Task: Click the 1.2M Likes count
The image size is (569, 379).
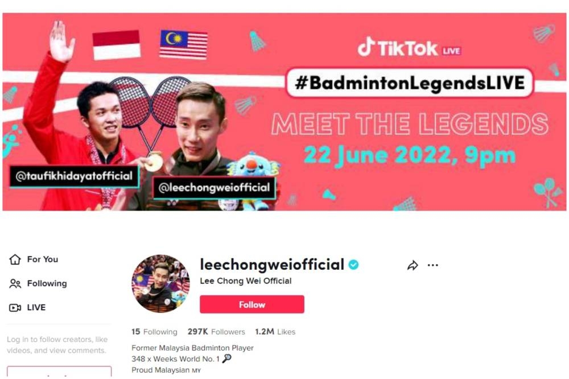Action: [x=275, y=331]
